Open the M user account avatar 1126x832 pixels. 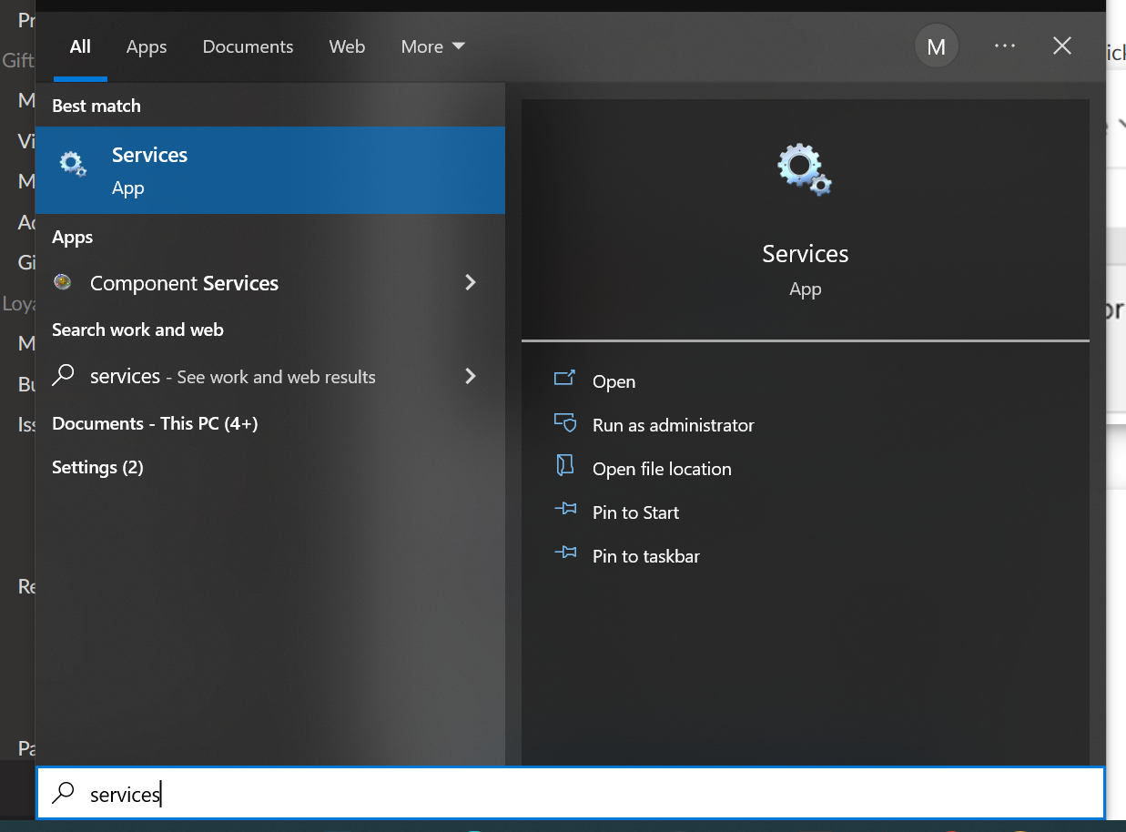(936, 47)
